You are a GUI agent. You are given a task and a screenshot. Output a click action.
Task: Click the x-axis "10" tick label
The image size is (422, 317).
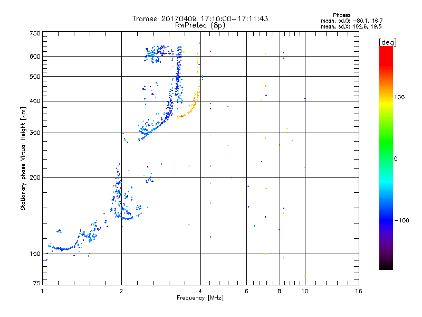pyautogui.click(x=305, y=291)
